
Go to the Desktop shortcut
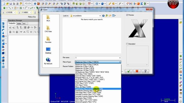click(48, 50)
